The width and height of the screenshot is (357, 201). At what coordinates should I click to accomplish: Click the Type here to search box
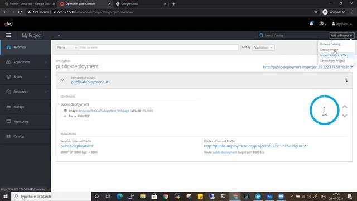(x=51, y=197)
